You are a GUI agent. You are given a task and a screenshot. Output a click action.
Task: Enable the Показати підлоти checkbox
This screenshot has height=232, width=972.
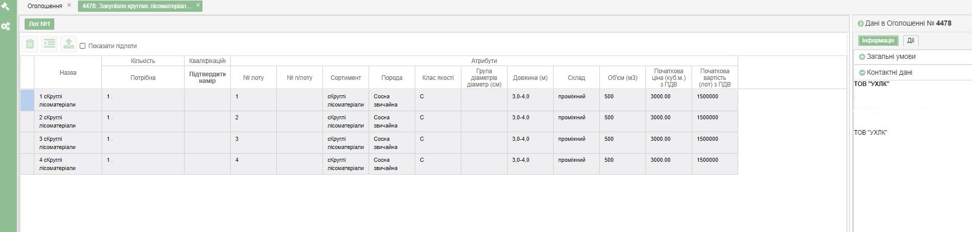coord(83,46)
